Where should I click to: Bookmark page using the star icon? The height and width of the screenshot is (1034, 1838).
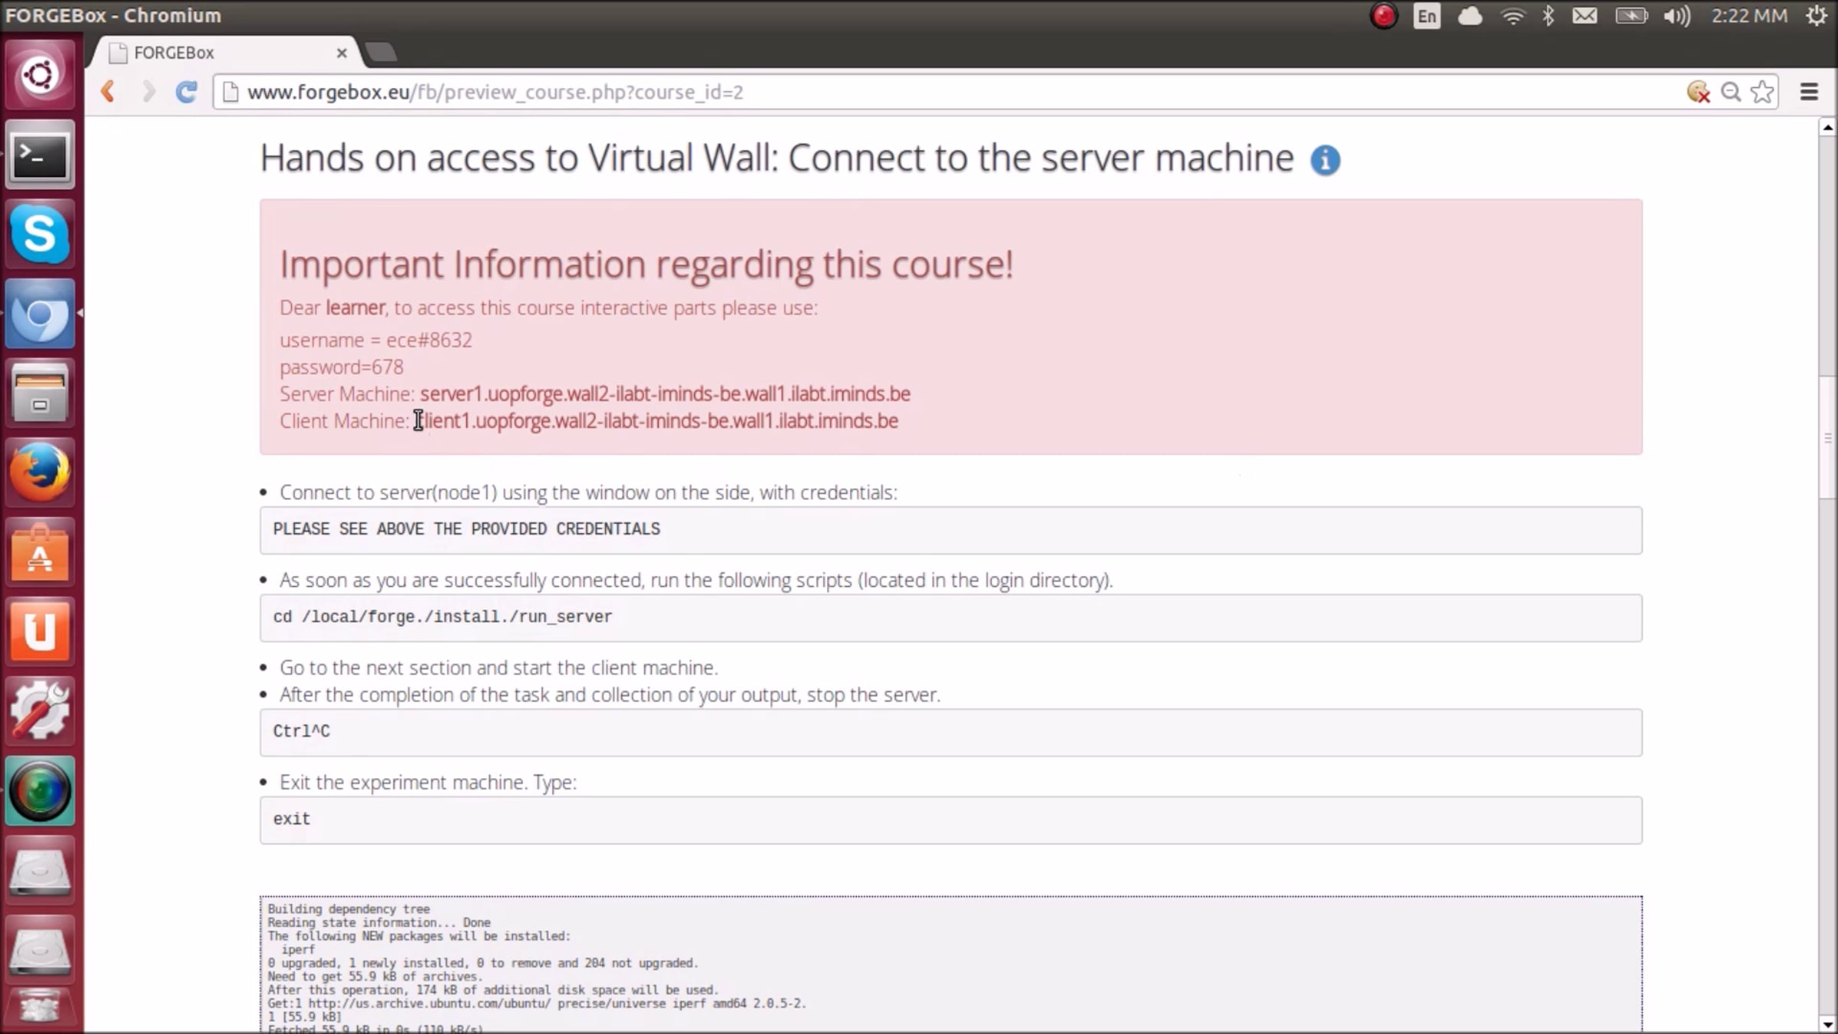[x=1762, y=92]
